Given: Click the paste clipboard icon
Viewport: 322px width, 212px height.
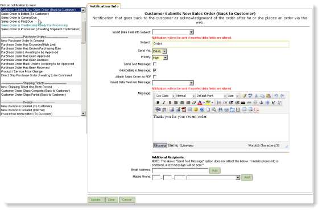Looking at the screenshot, I should [x=268, y=96].
